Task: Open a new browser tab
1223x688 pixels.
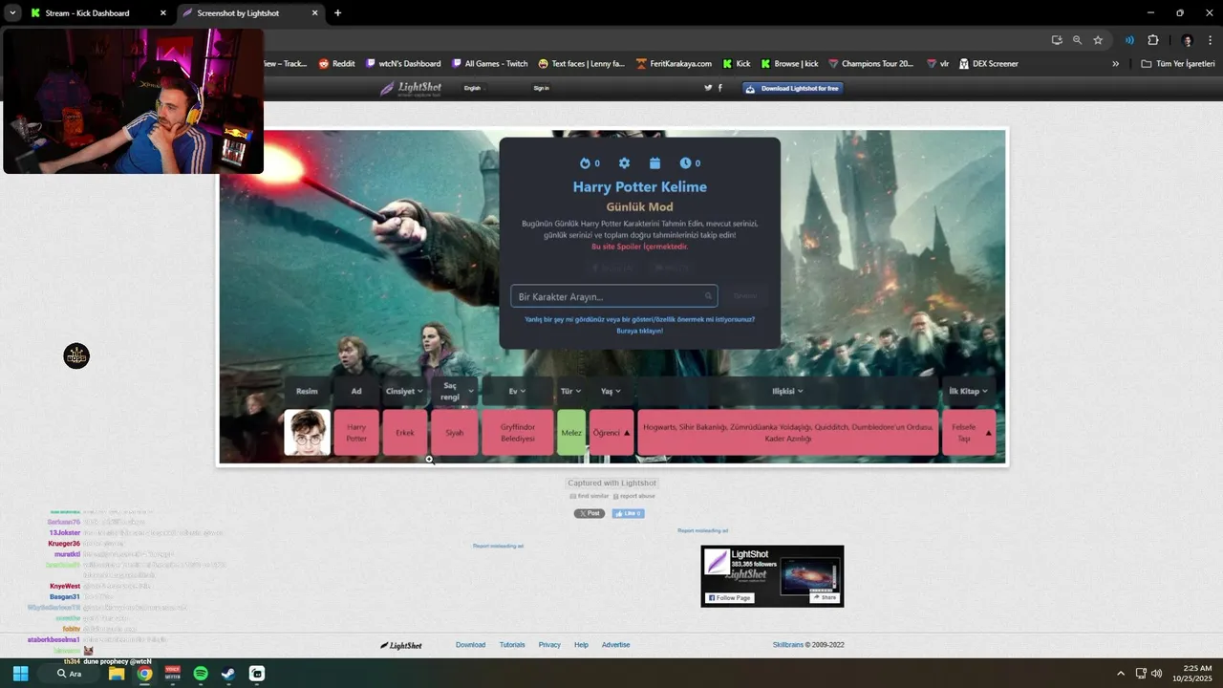Action: [x=337, y=13]
